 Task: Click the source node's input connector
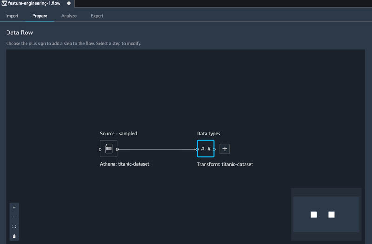coord(100,149)
